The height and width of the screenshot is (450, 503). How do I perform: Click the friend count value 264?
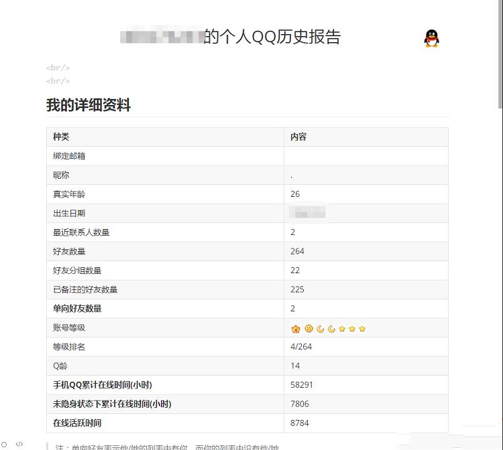click(x=297, y=251)
